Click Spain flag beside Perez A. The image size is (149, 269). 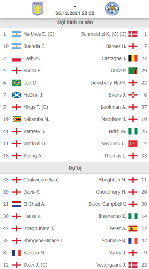pyautogui.click(x=133, y=229)
